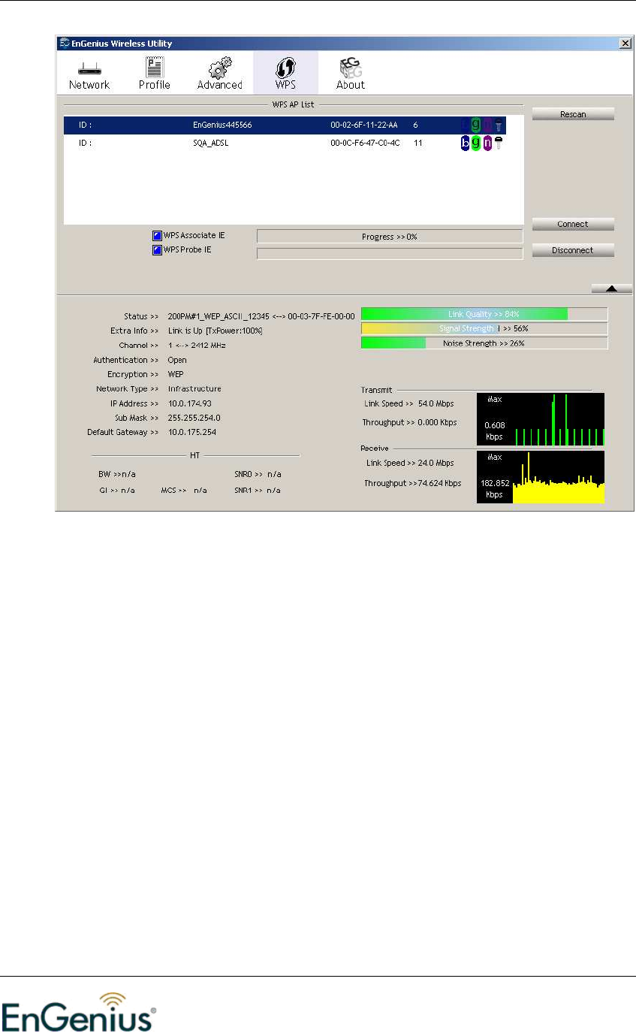Click Receive Link Speed 24.0 Mbps
The height and width of the screenshot is (1036, 636).
click(408, 463)
